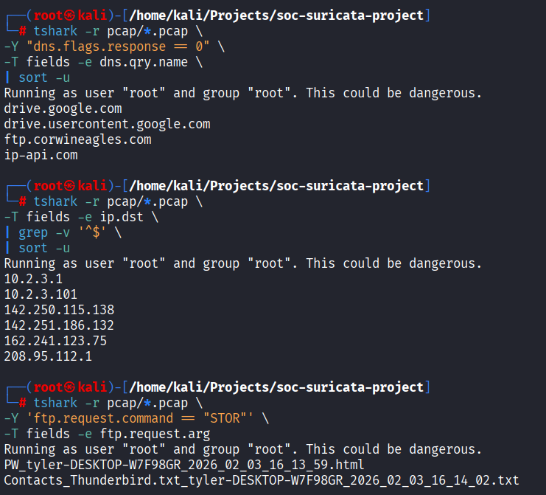Click the PW_tyler-DESKTOP html filename
Screen dimensions: 546x495
point(184,465)
